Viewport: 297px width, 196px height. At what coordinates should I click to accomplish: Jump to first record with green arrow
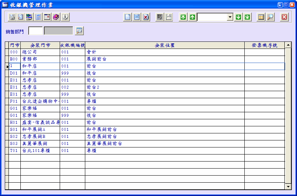(x=183, y=17)
